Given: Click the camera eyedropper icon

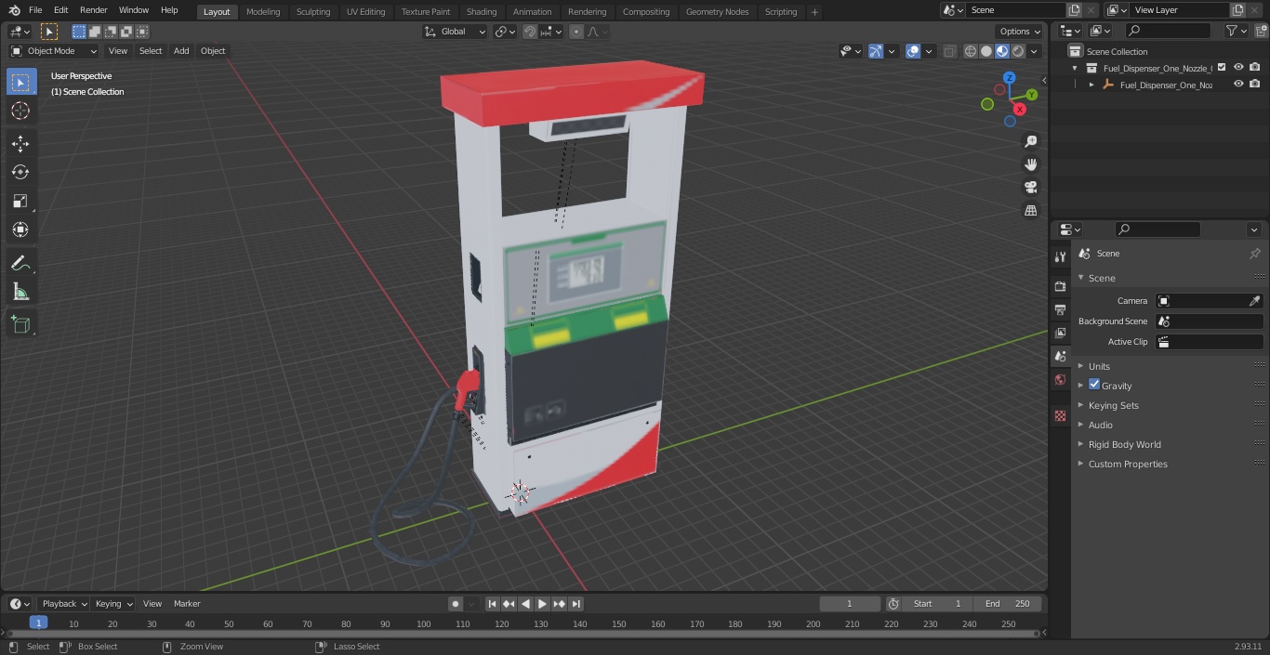Looking at the screenshot, I should click(1254, 301).
